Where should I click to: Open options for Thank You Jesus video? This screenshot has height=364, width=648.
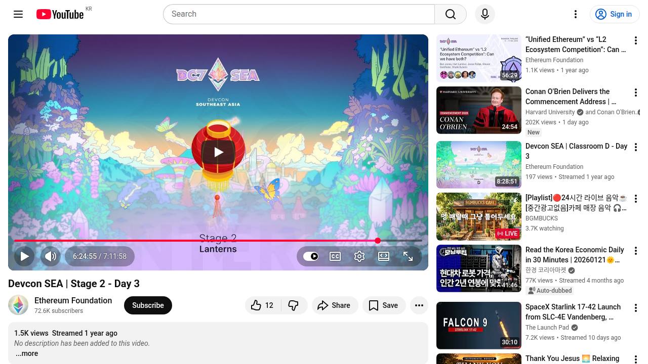635,359
